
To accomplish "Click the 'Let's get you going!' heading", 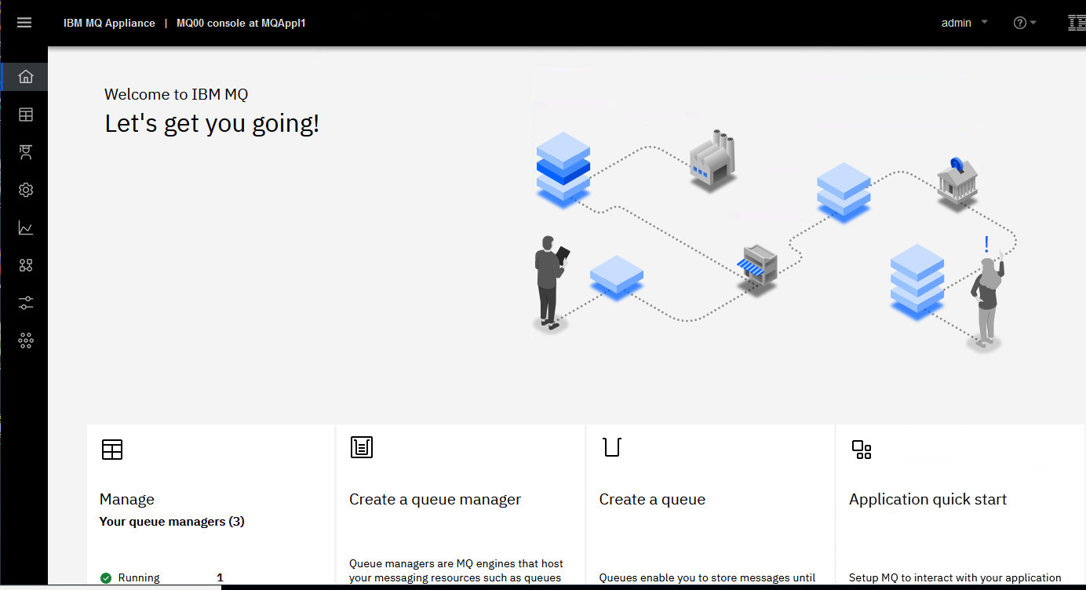I will [x=212, y=123].
